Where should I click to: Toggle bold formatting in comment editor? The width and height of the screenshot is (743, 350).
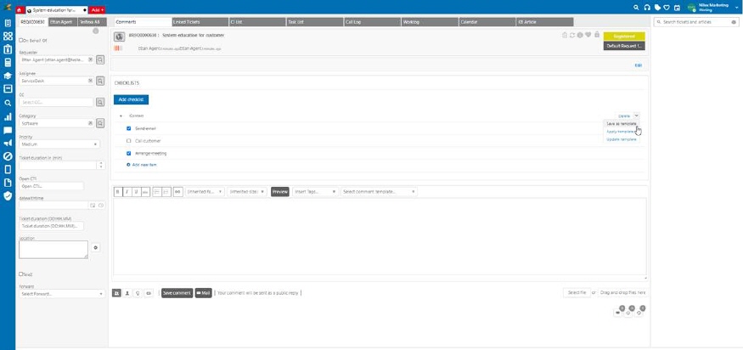pyautogui.click(x=117, y=192)
